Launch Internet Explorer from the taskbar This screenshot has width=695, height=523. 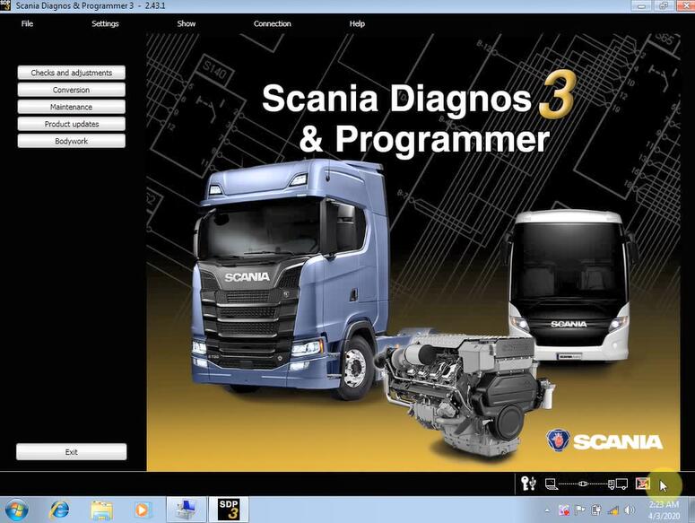click(x=59, y=510)
